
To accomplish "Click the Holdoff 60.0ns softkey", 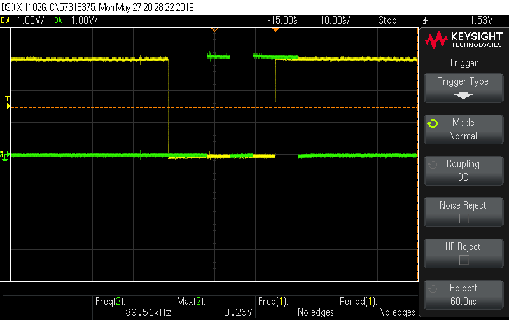I will pyautogui.click(x=463, y=295).
